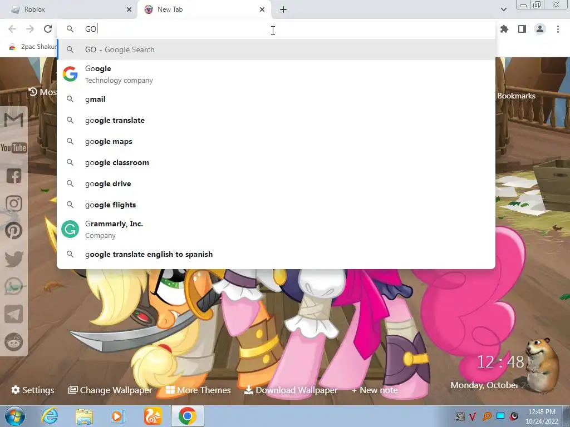Open Pinterest shortcut in left sidebar
This screenshot has width=570, height=427.
tap(14, 231)
